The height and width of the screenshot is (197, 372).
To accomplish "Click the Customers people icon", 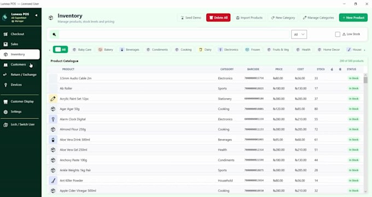I will 5,64.
